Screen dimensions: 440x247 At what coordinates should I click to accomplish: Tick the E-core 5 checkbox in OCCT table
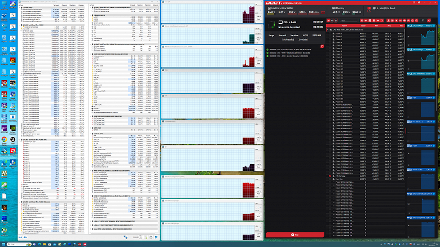(330, 48)
